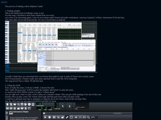Screen dimensions: 161x120
Task: Toggle loop points in the Song-Editor
Action: point(80,117)
